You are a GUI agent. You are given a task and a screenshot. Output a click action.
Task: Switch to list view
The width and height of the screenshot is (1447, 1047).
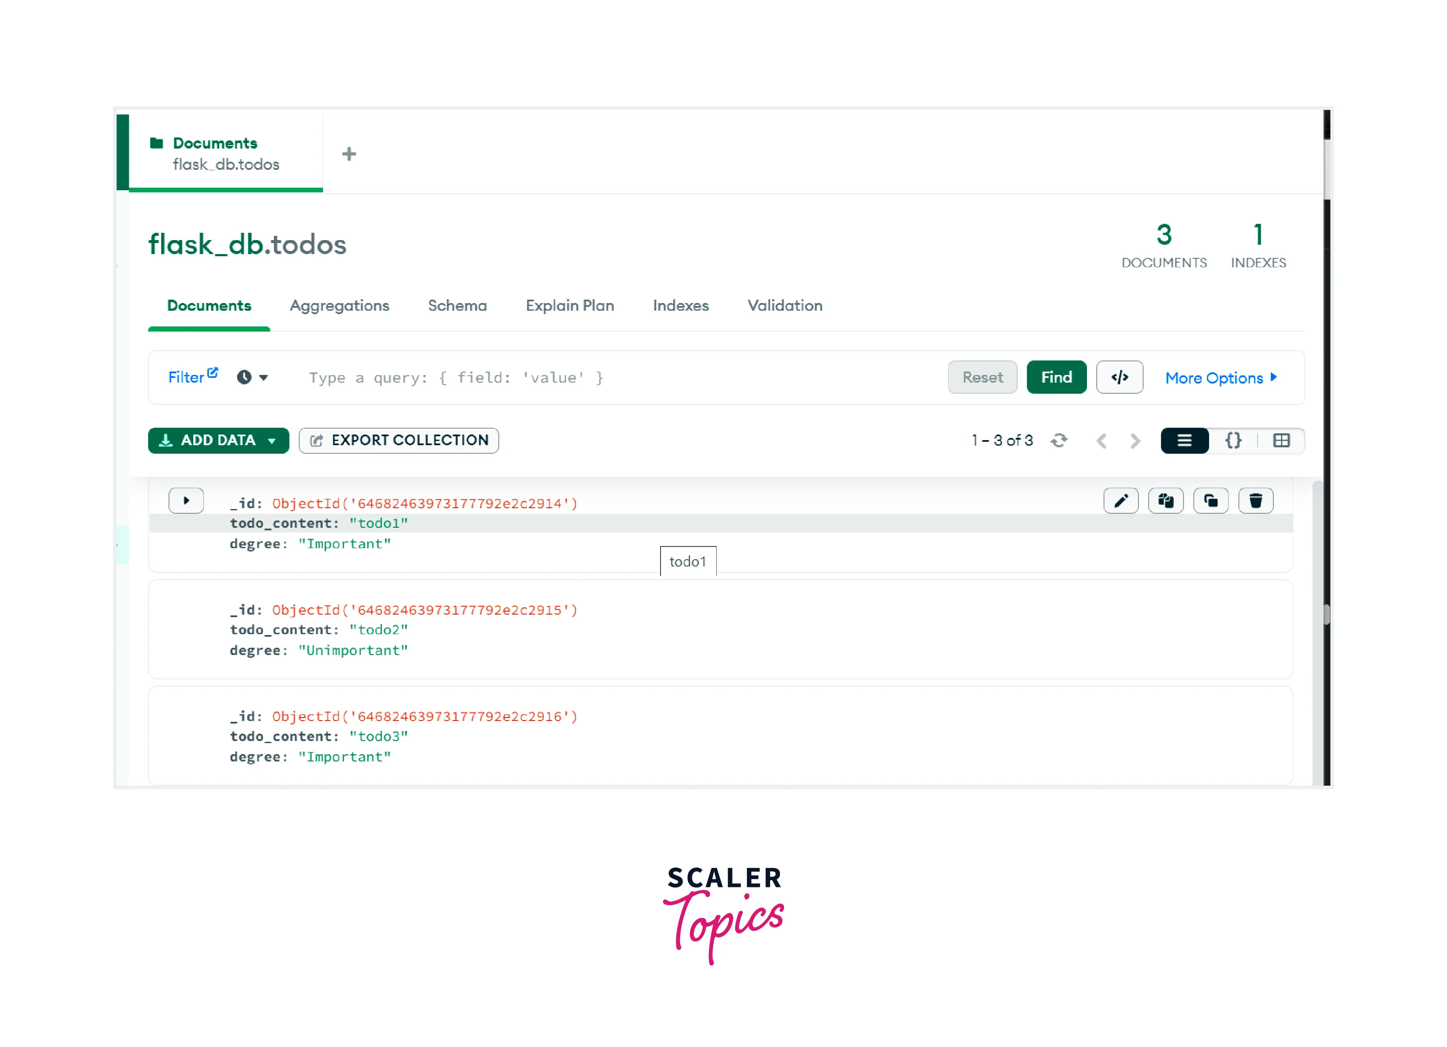(x=1184, y=440)
